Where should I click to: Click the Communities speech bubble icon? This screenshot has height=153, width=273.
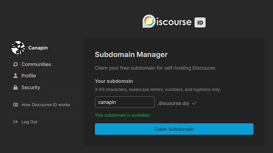click(15, 64)
